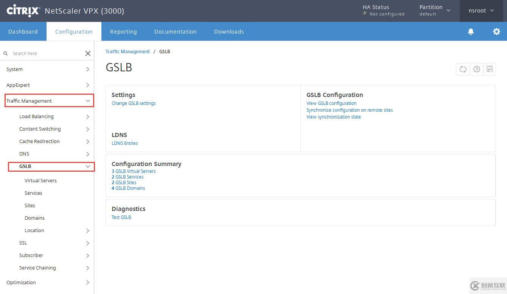Open the help question mark icon
507x294 pixels.
(476, 69)
